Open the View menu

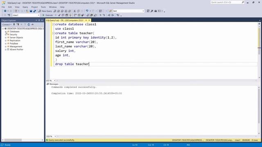[x=17, y=7]
